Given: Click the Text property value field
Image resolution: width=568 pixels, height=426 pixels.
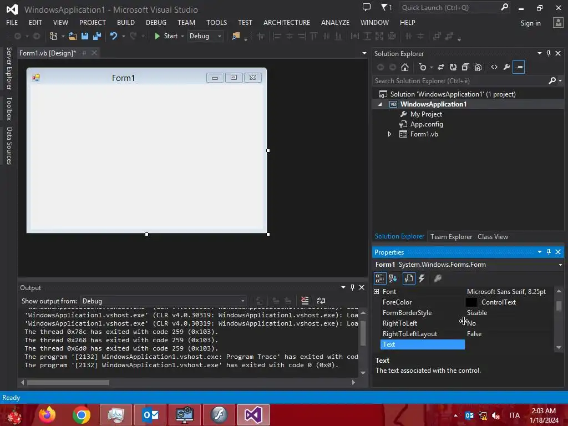Looking at the screenshot, I should coord(510,344).
